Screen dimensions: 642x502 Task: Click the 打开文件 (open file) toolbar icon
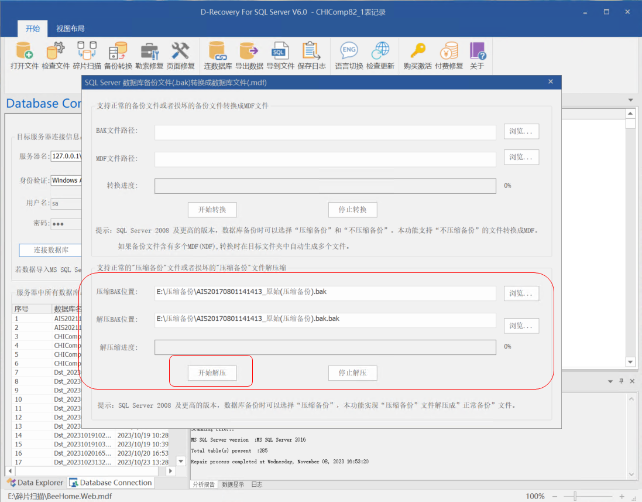[24, 56]
